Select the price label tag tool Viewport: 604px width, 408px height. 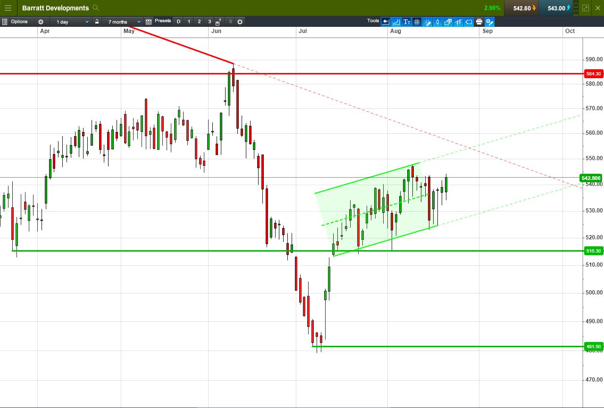(x=469, y=22)
